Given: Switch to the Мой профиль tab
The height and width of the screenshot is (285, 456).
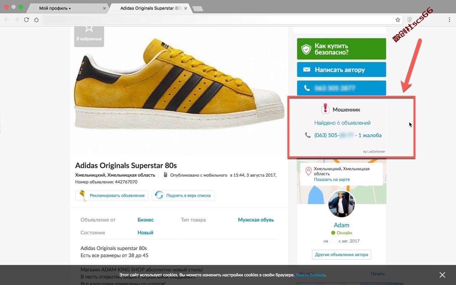Looking at the screenshot, I should [68, 8].
